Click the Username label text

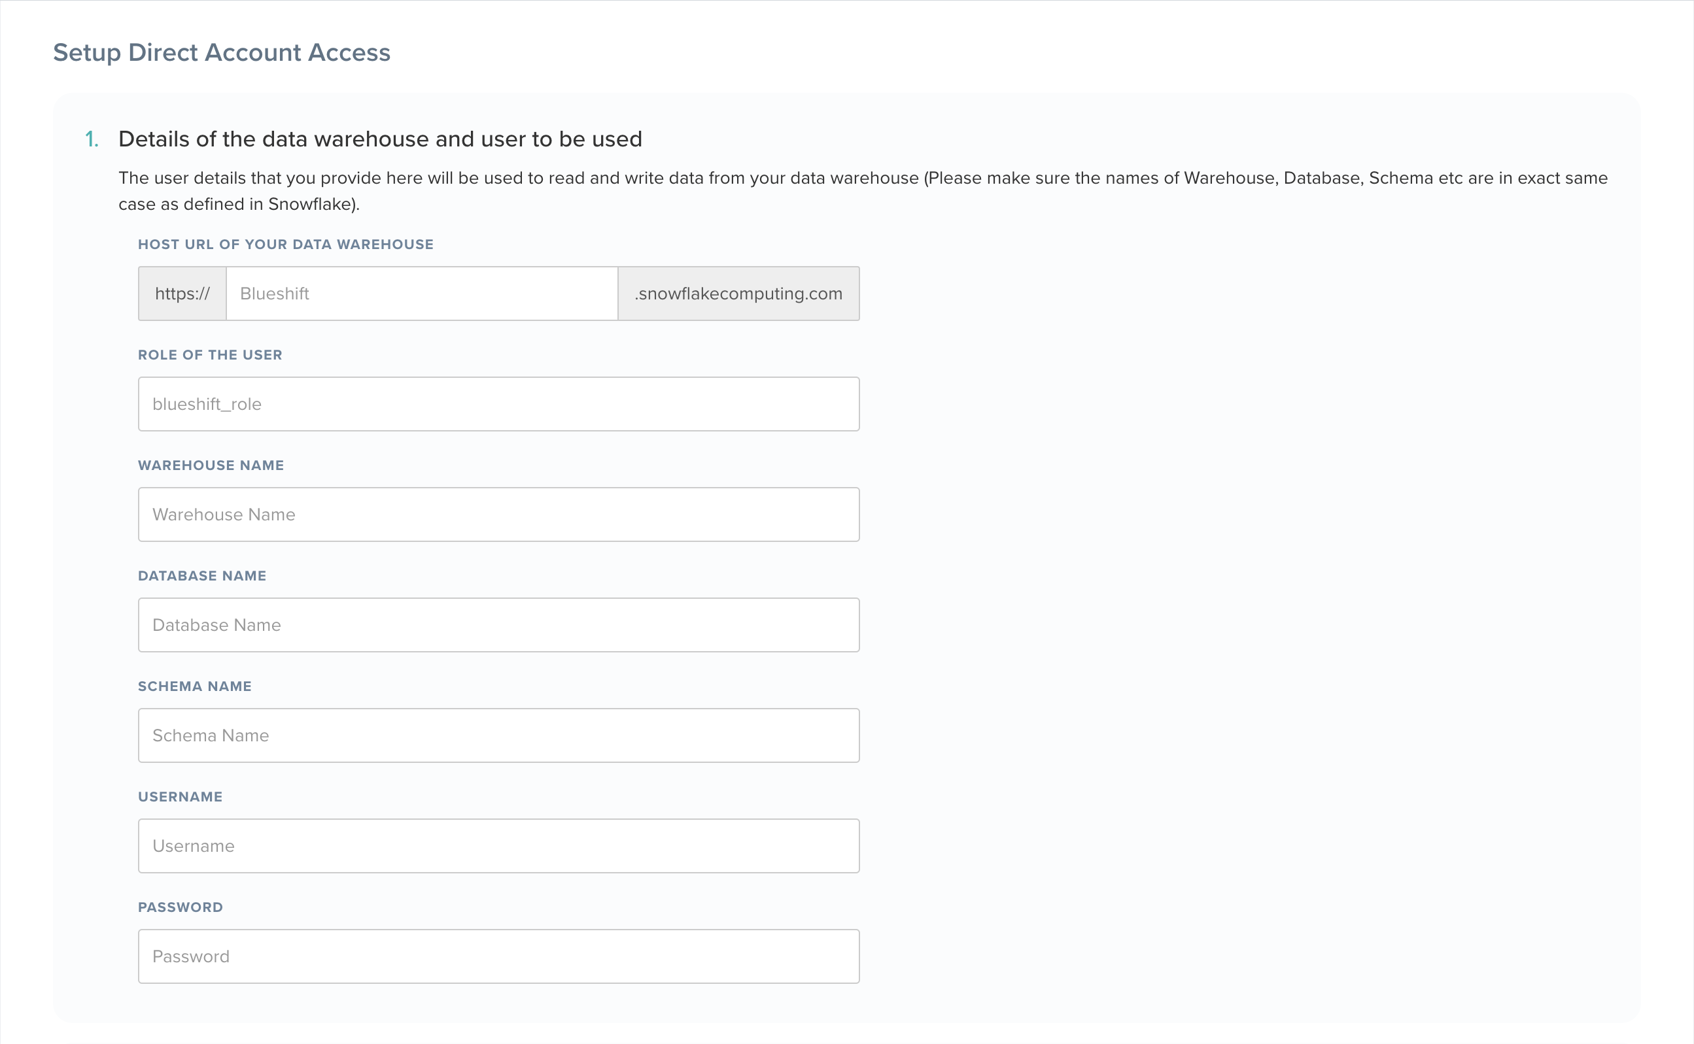tap(181, 797)
